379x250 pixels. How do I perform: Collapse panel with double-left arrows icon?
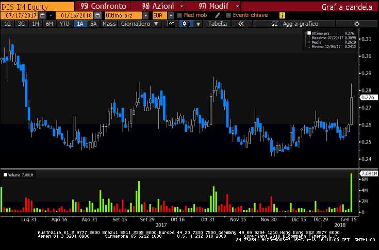241,24
